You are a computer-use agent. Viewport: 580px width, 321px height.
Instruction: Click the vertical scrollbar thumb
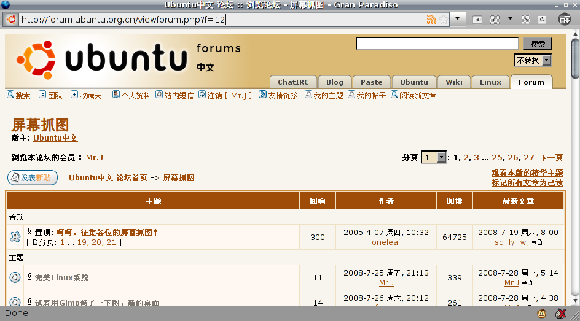575,59
